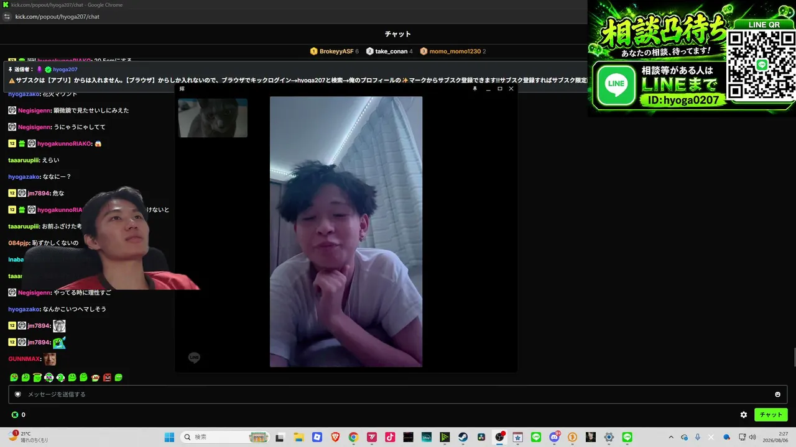Open Task View from the taskbar

click(280, 437)
